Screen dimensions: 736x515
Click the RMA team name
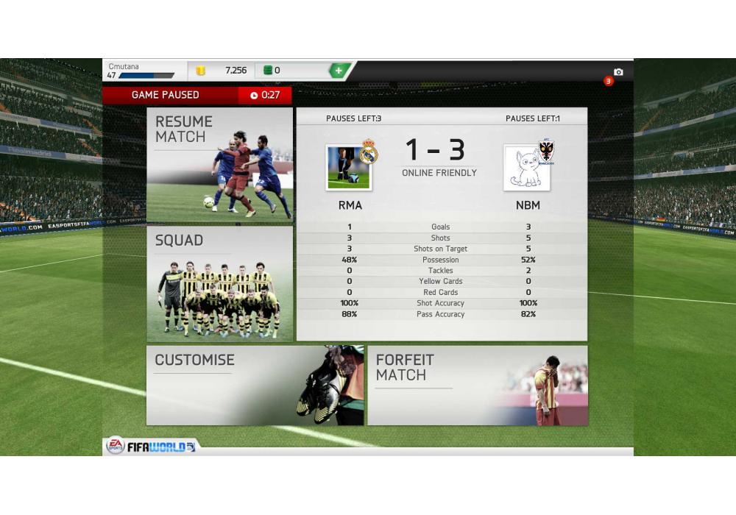(350, 205)
